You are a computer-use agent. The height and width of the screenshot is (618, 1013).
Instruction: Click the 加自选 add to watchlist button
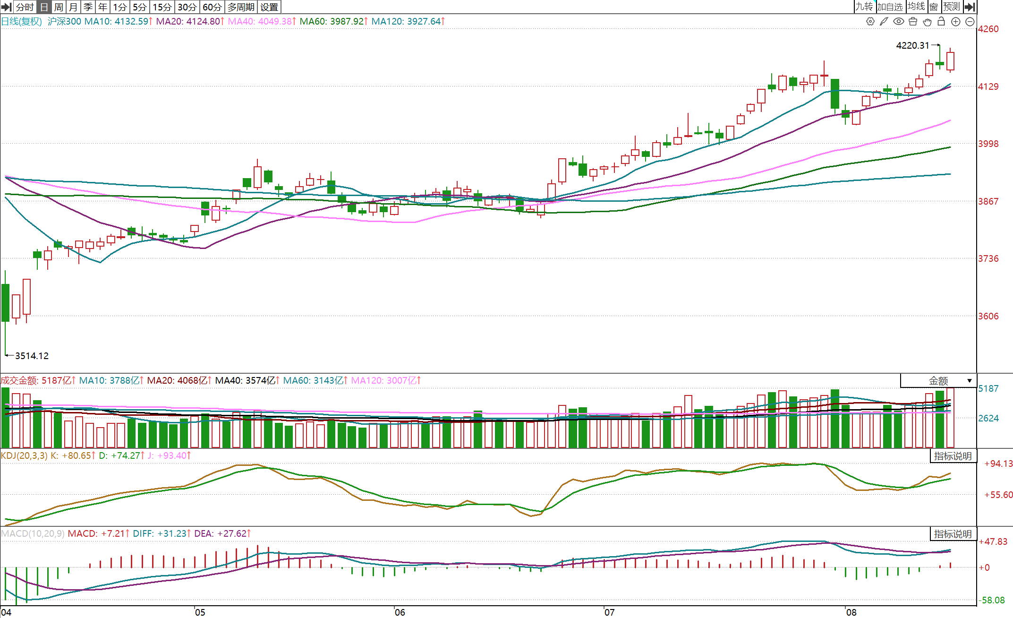point(890,7)
